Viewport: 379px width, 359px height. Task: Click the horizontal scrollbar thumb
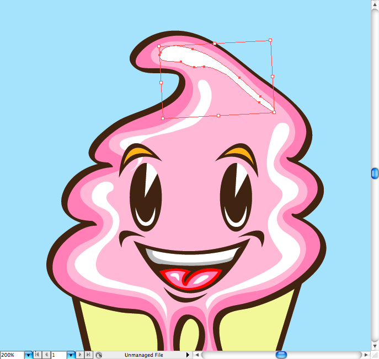click(x=281, y=355)
